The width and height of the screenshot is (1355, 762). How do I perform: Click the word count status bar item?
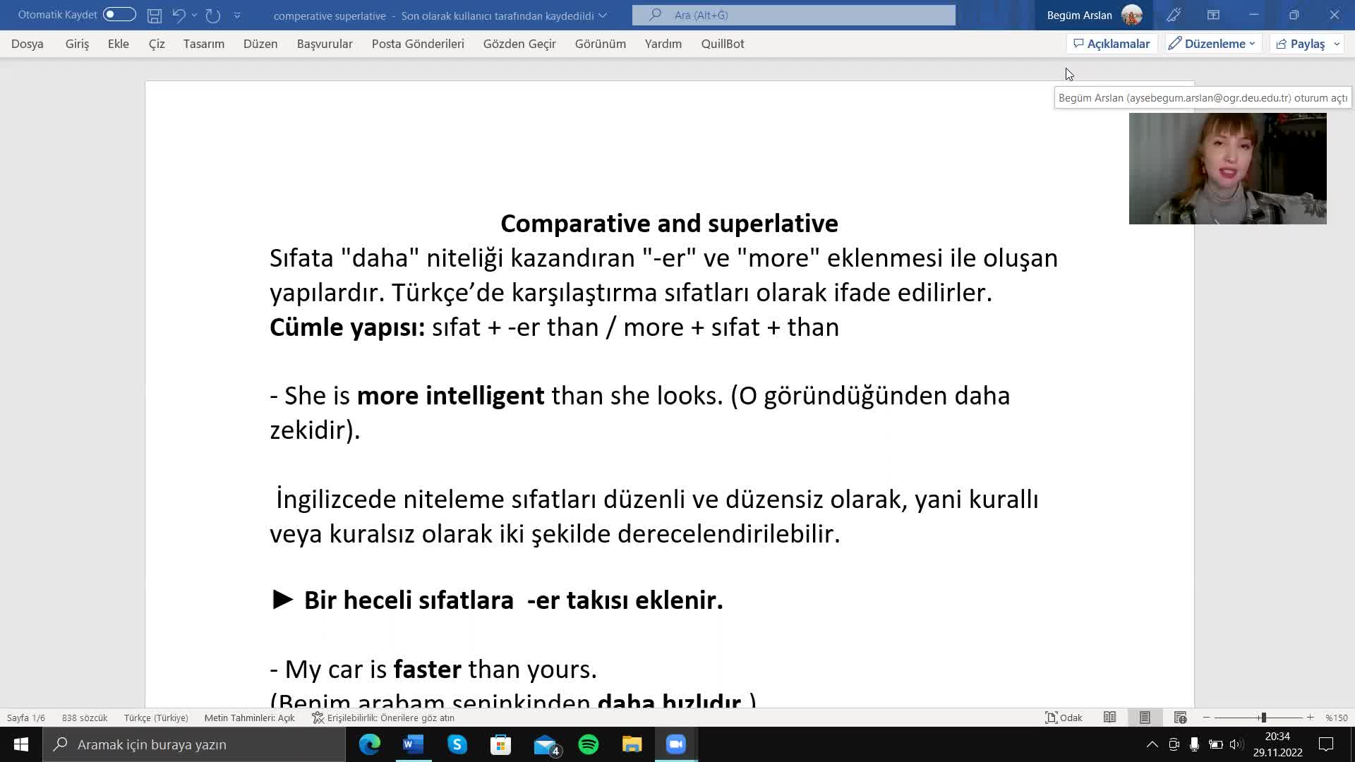point(83,718)
